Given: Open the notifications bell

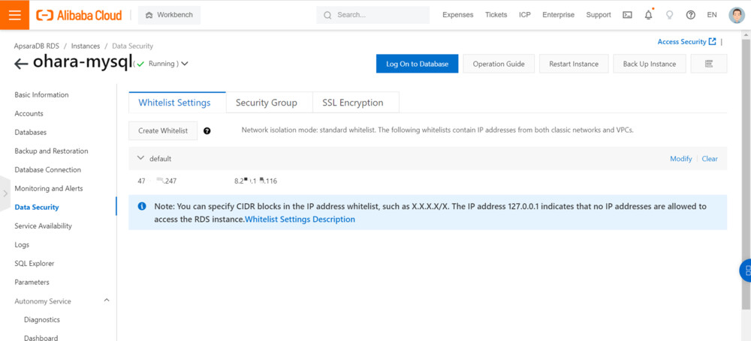Looking at the screenshot, I should pyautogui.click(x=648, y=15).
